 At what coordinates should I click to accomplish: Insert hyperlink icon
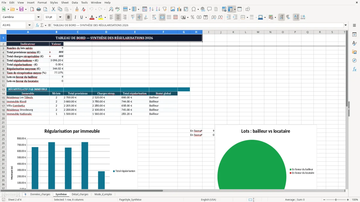(203, 9)
